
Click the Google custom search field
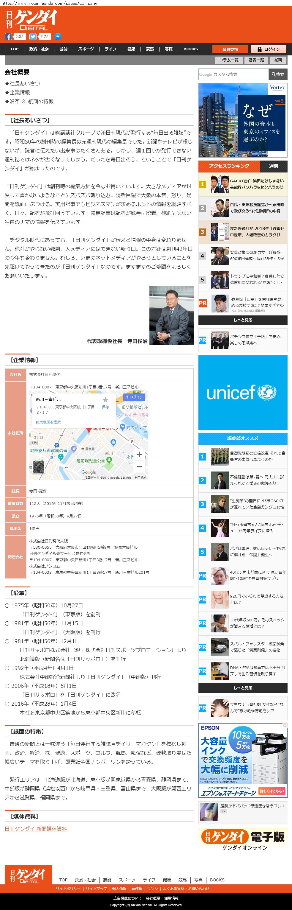click(233, 74)
